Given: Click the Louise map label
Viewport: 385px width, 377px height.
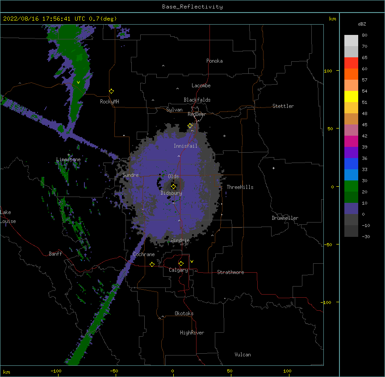Looking at the screenshot, I should point(8,221).
